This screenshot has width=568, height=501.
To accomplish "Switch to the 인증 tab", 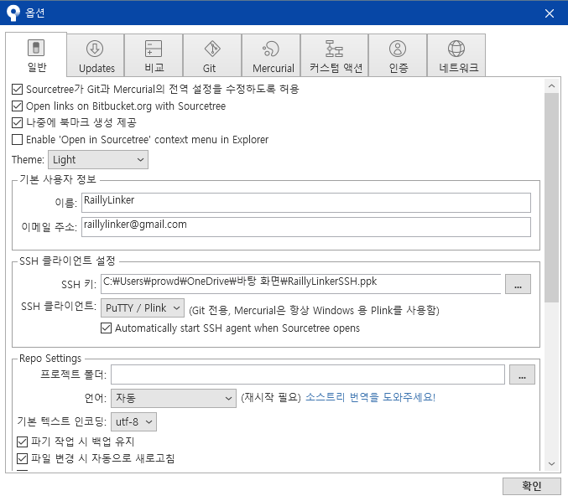I will click(x=398, y=55).
